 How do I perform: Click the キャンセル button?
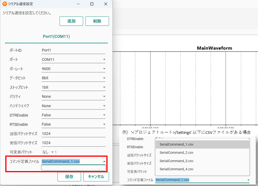(x=96, y=177)
